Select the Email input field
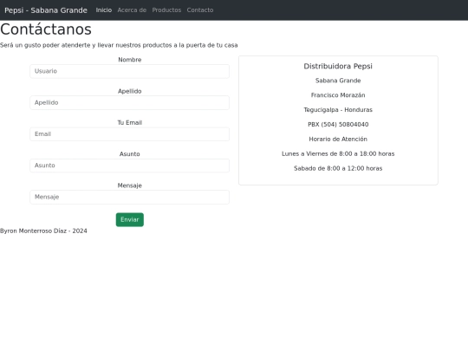 pos(129,134)
